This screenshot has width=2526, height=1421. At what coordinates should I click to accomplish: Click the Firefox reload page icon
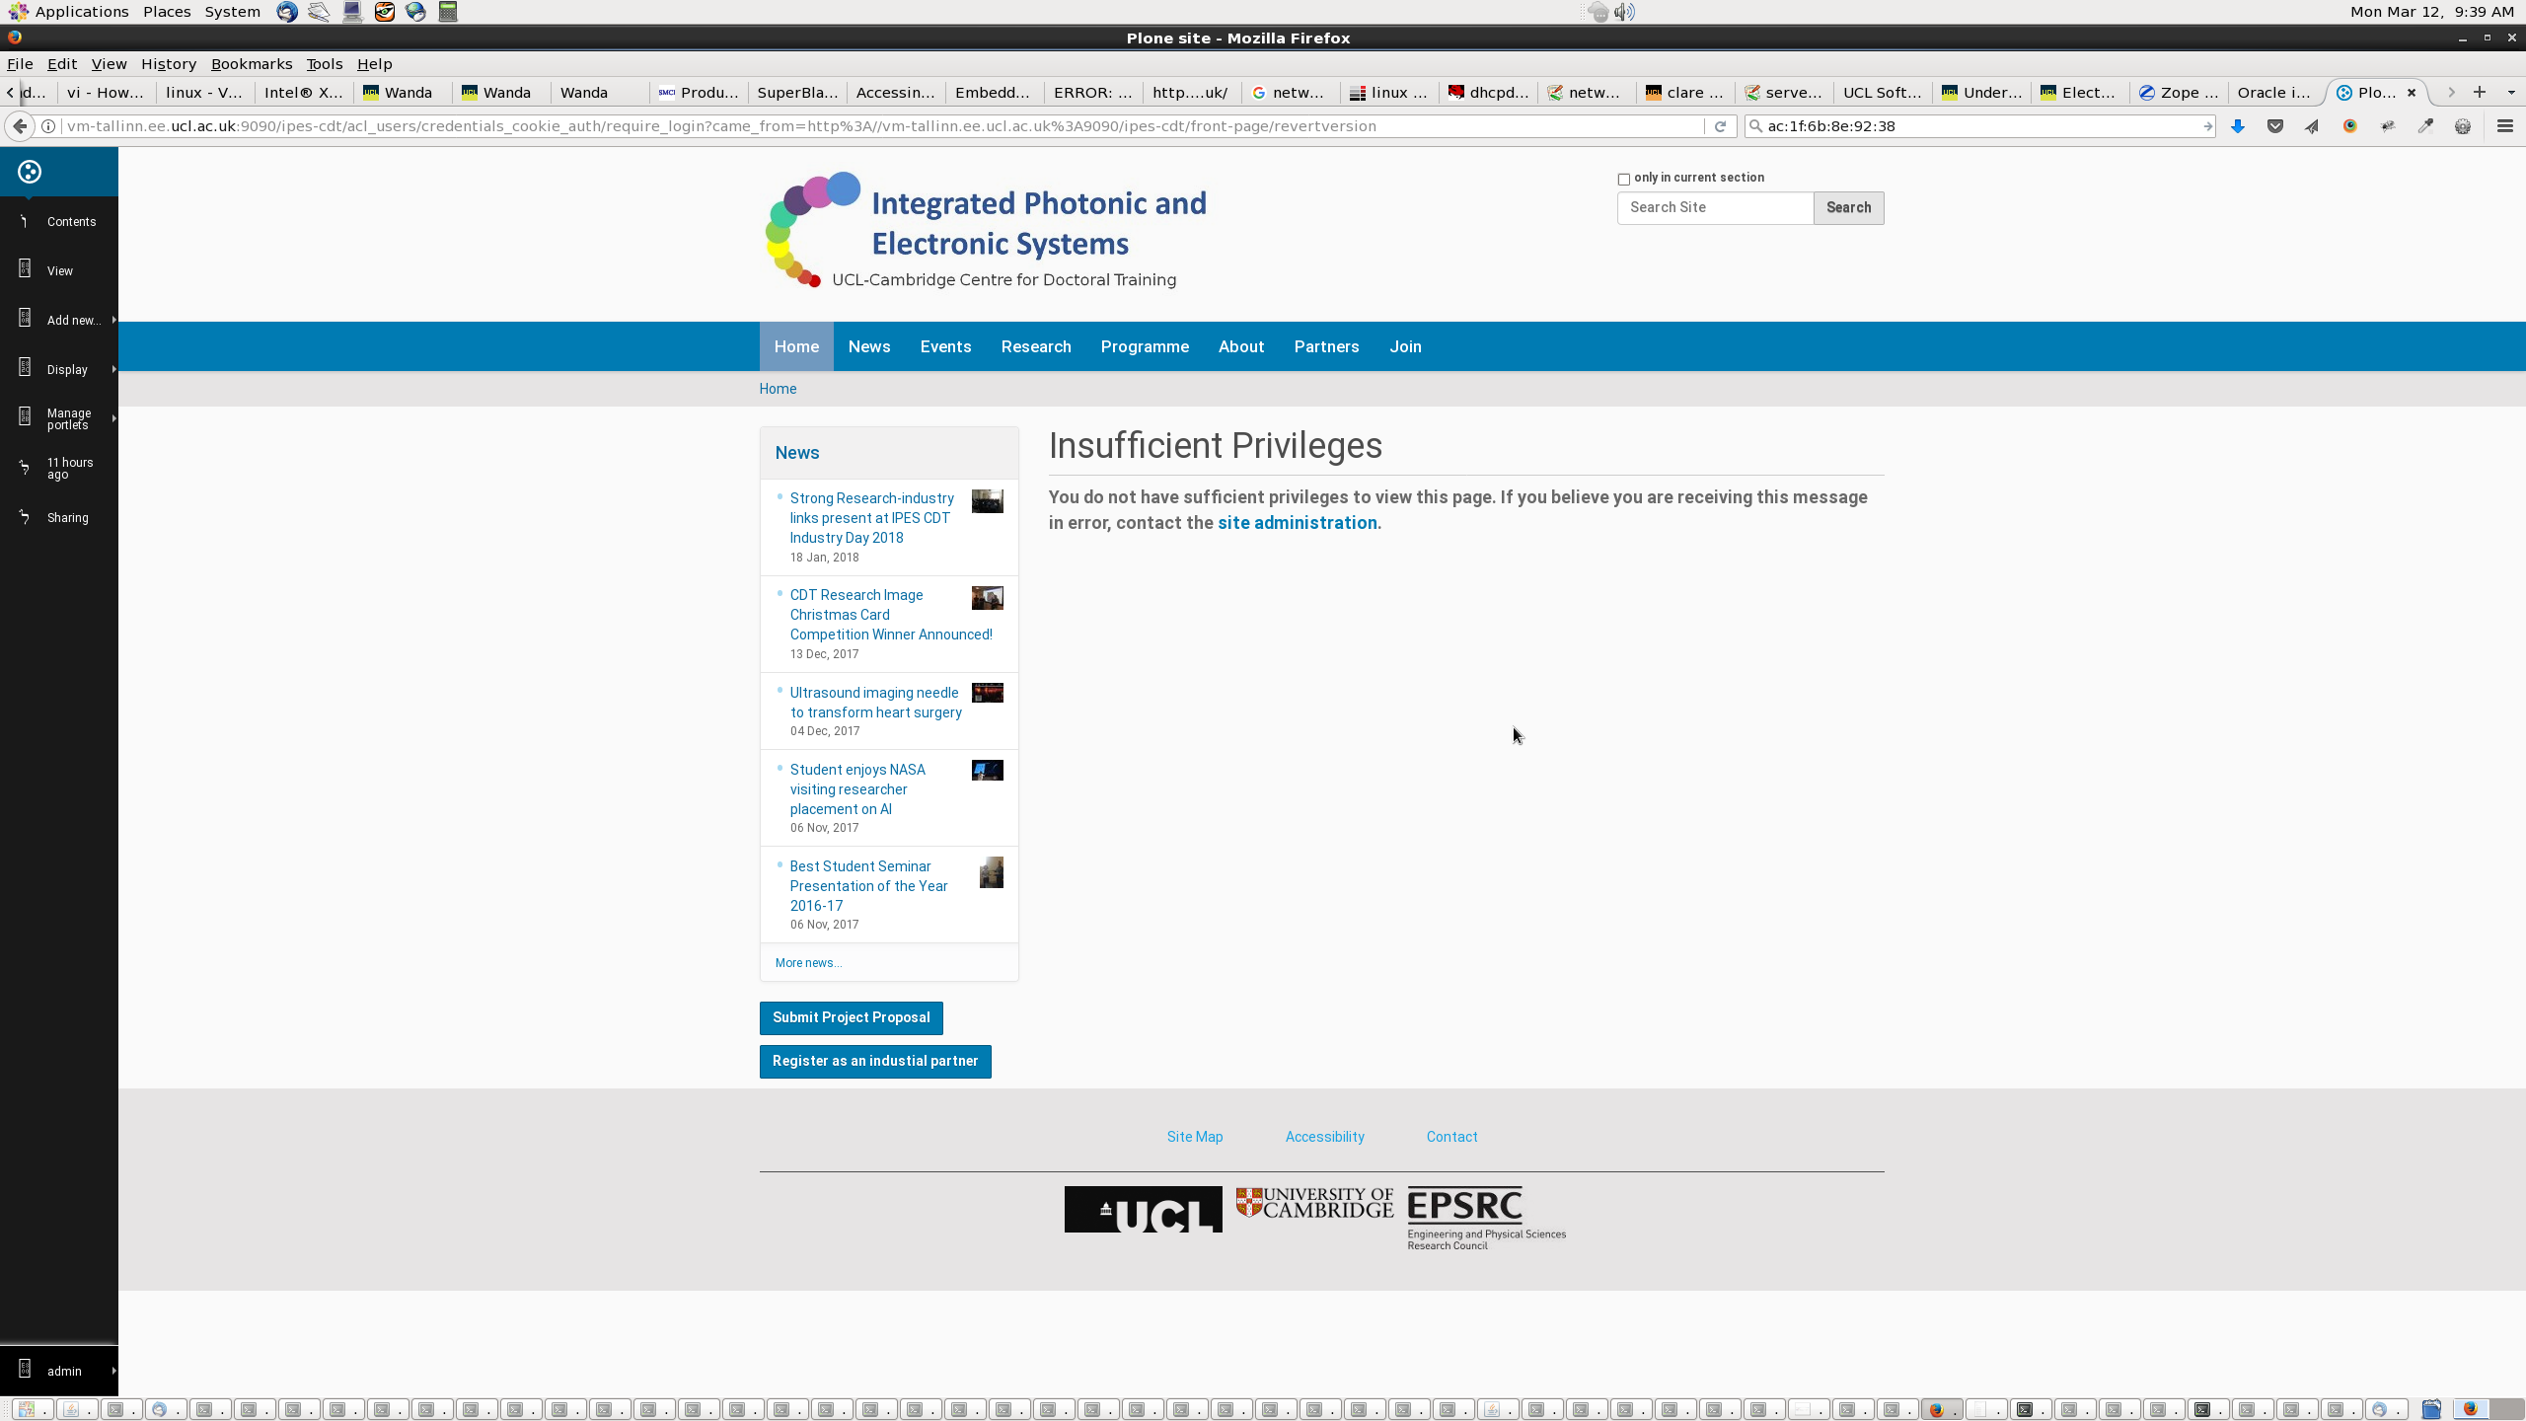[1720, 126]
